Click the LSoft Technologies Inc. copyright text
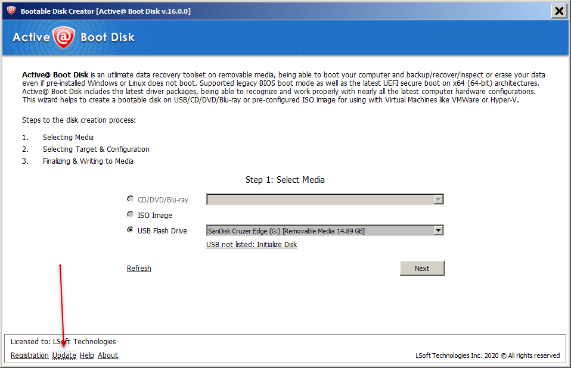This screenshot has width=571, height=368. (x=488, y=355)
